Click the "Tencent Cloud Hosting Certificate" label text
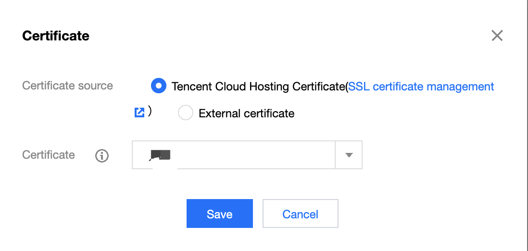Screen dimensions: 528x251 coord(258,87)
